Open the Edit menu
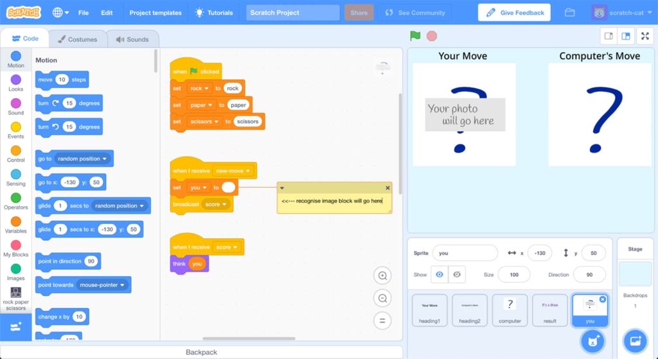 click(107, 13)
